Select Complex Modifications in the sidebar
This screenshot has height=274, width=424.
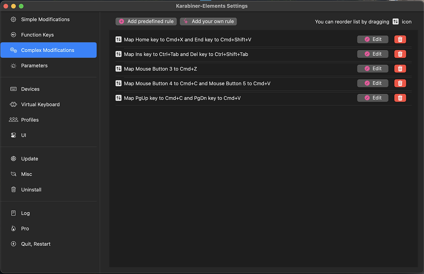49,50
